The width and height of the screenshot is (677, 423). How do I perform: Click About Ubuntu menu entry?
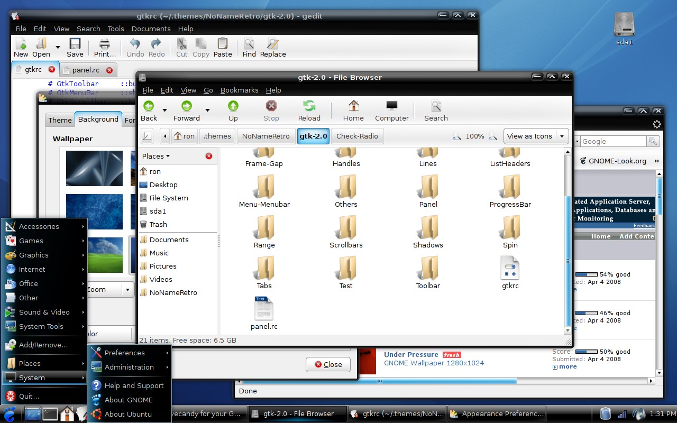(x=130, y=414)
